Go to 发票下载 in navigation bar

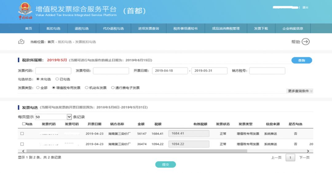coord(261,29)
